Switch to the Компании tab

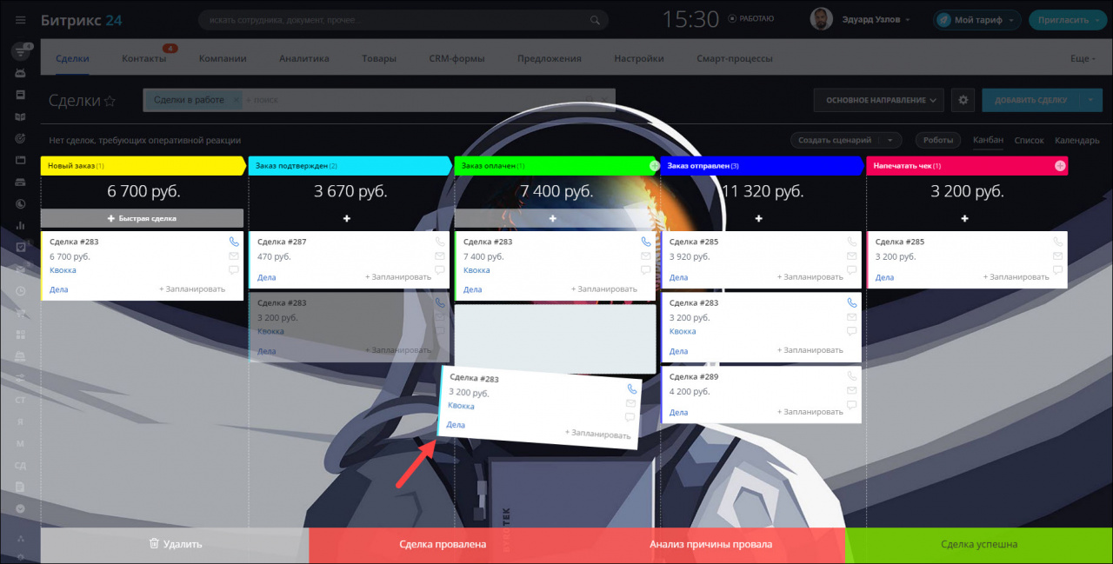point(223,59)
